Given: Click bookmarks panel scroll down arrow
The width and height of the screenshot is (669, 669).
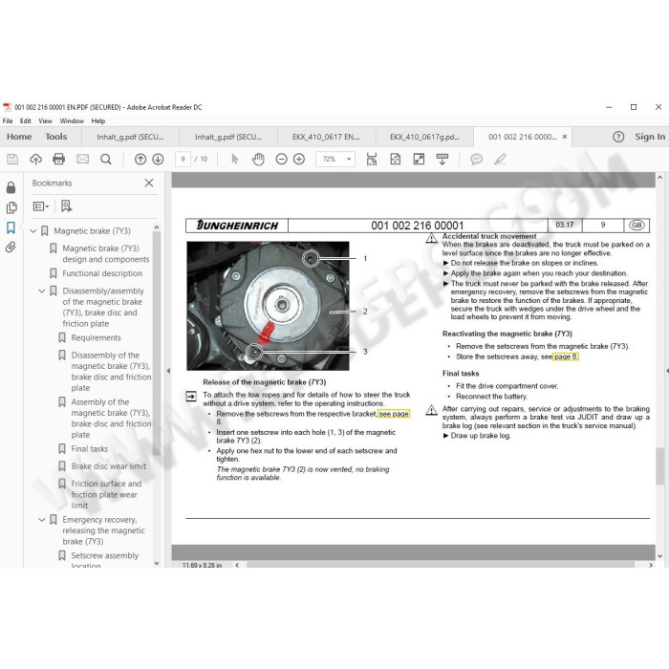Looking at the screenshot, I should [157, 563].
